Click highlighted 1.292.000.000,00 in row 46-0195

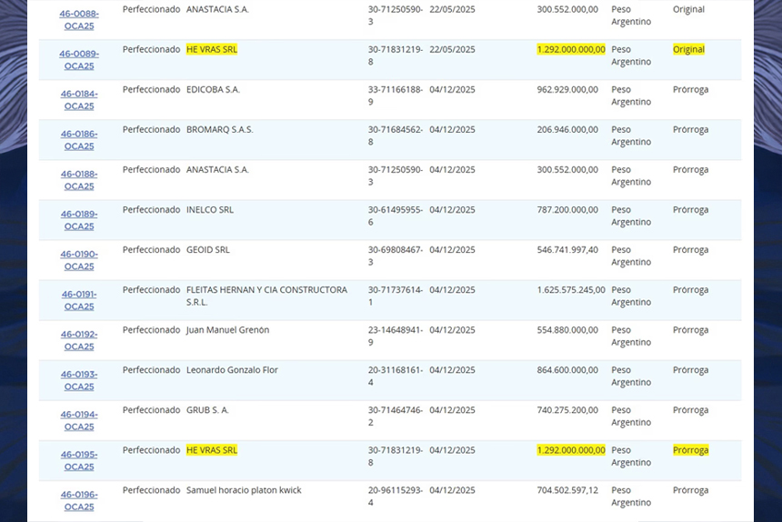tap(571, 450)
